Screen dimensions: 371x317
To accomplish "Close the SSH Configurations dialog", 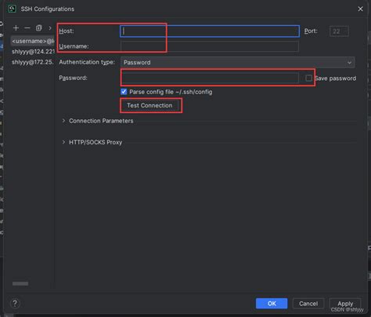I will tap(360, 9).
